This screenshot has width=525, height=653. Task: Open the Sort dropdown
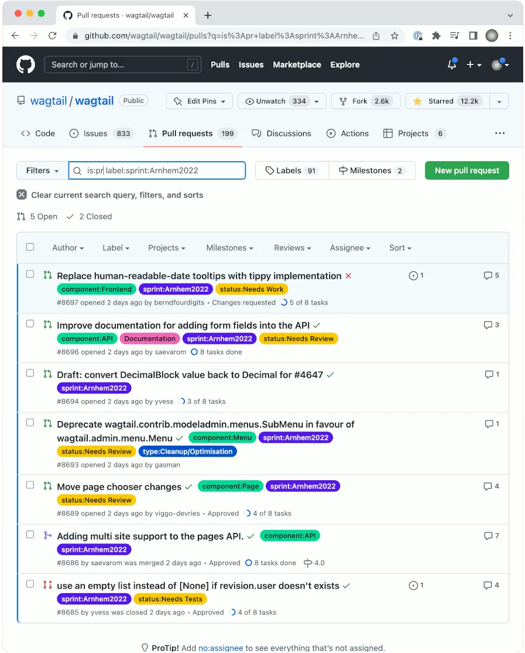[400, 248]
